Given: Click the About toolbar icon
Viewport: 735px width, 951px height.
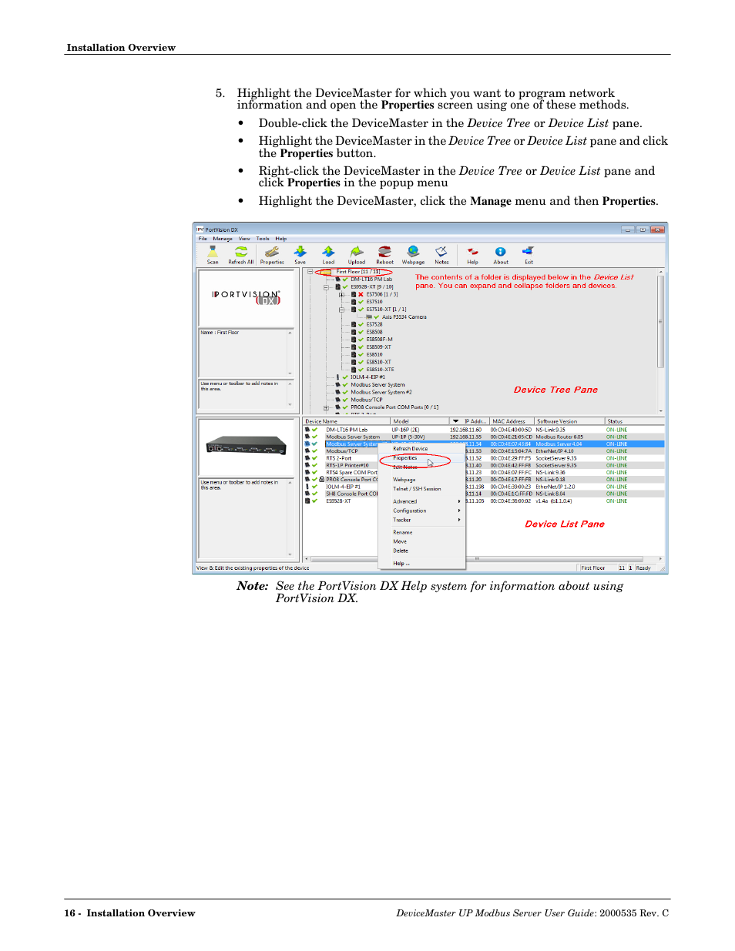Looking at the screenshot, I should click(x=501, y=255).
